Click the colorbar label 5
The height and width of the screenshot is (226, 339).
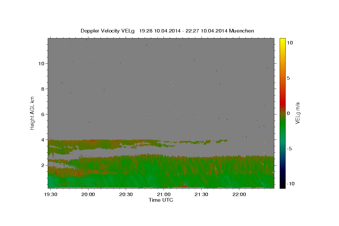coord(288,78)
